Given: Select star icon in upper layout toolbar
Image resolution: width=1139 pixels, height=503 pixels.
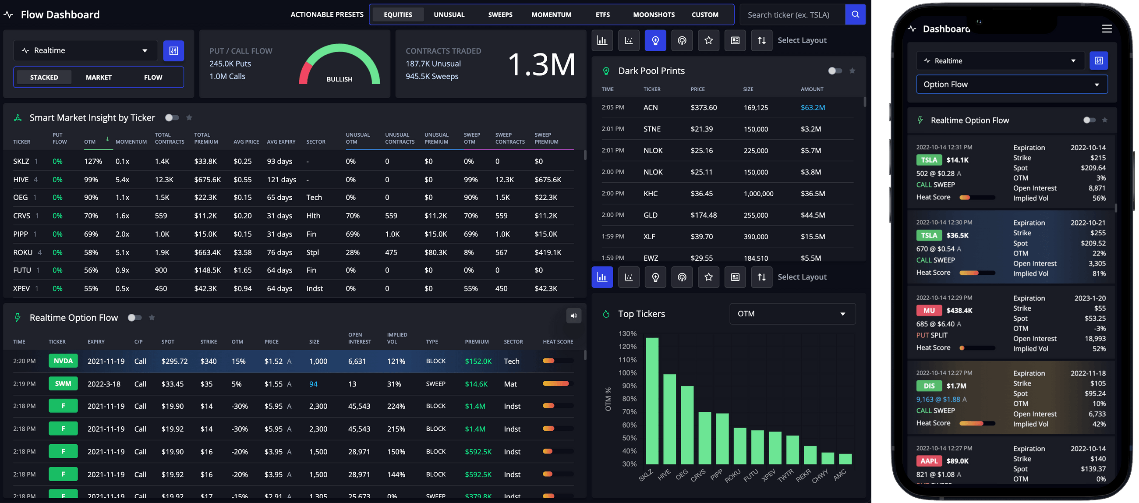Looking at the screenshot, I should coord(708,40).
